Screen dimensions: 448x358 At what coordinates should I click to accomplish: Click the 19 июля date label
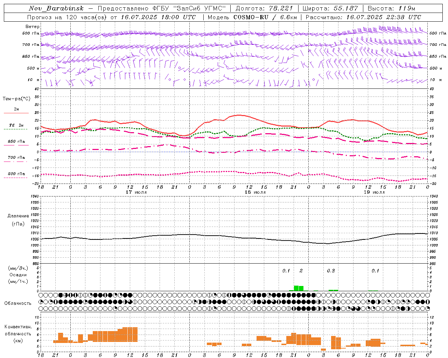tap(374, 192)
